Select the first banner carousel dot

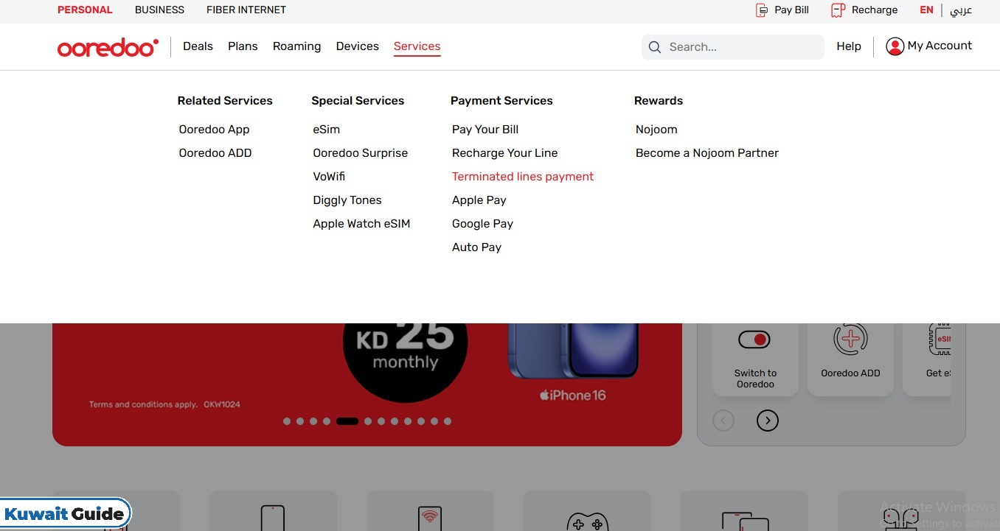287,421
